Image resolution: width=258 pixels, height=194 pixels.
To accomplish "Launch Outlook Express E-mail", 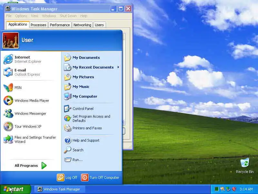I will click(x=31, y=72).
